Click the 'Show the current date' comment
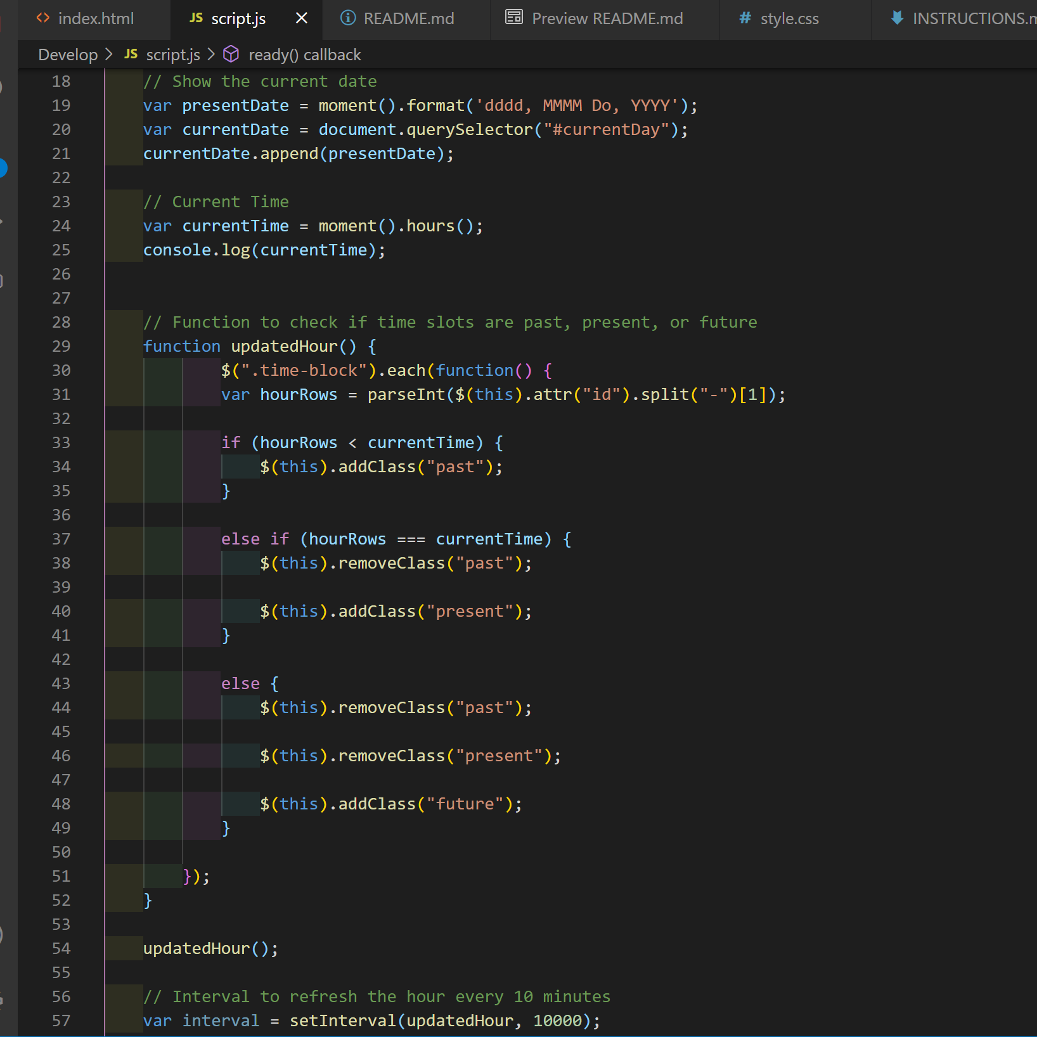The height and width of the screenshot is (1037, 1037). point(260,82)
